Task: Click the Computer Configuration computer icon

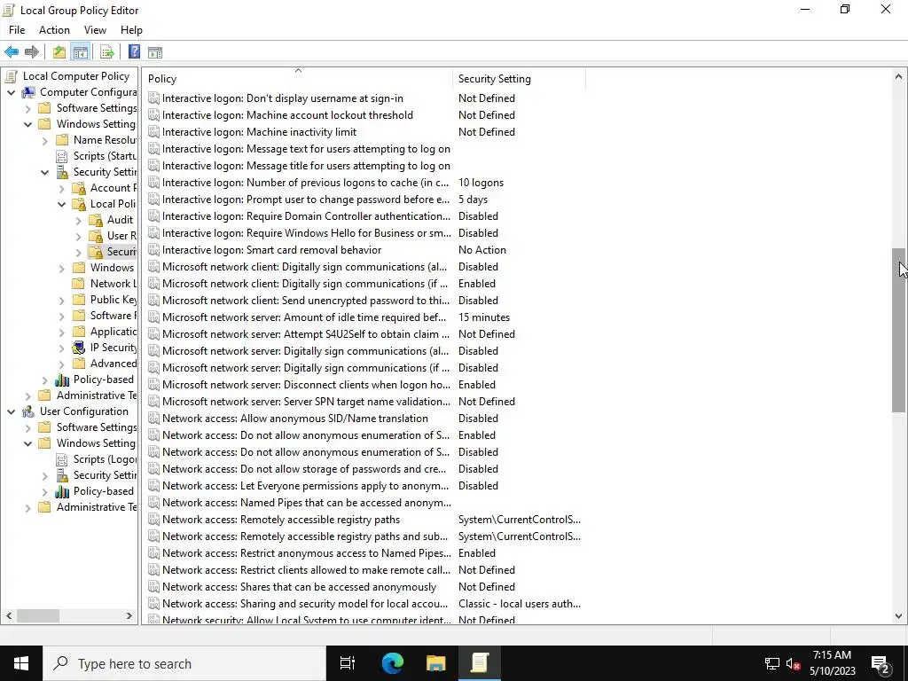Action: [27, 92]
